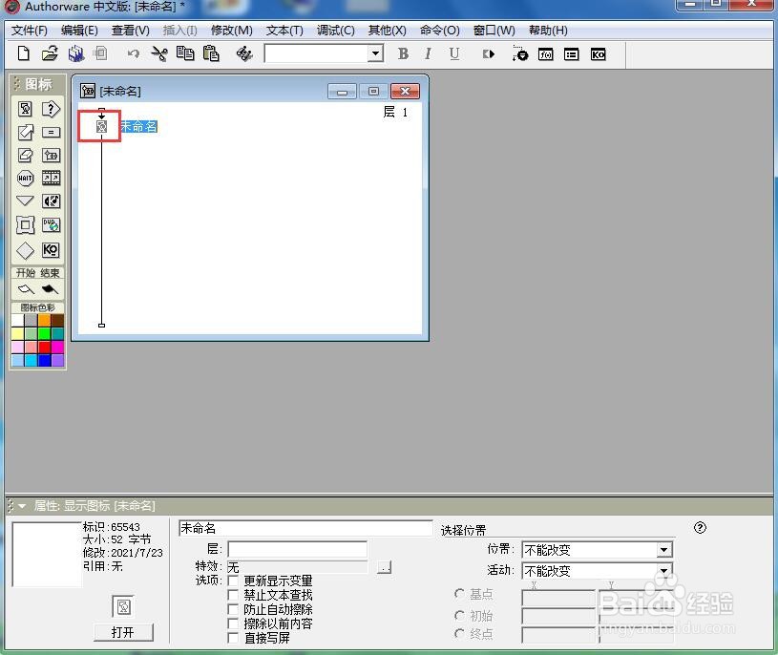Screen dimensions: 778x655
Task: Create a new file from the toolbar
Action: (23, 53)
